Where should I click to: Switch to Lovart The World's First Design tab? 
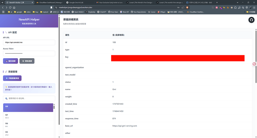(x=140, y=2)
